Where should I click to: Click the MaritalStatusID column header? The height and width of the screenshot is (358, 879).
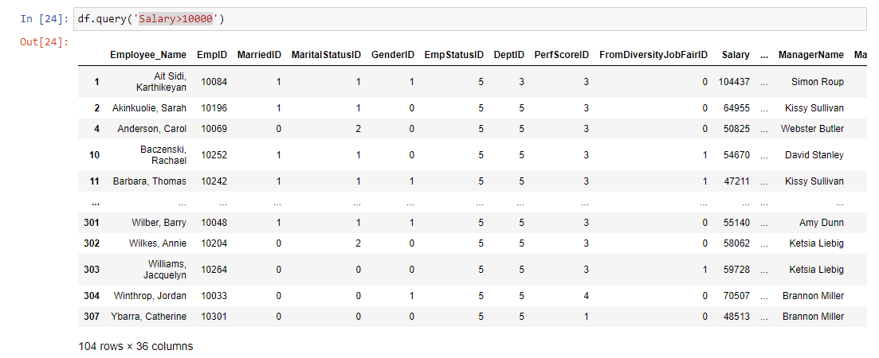[326, 55]
